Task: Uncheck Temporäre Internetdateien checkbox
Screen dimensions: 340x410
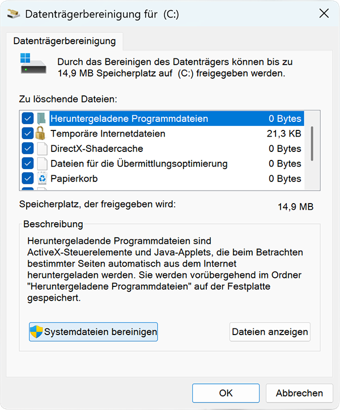Action: 28,134
